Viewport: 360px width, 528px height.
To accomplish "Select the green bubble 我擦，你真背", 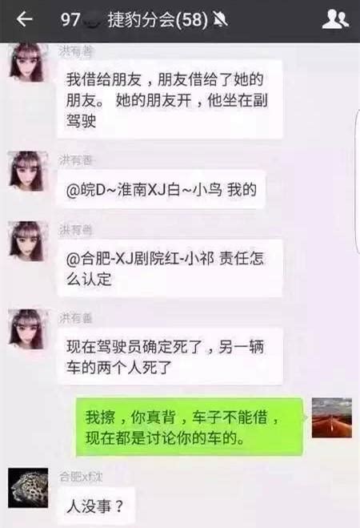I will click(190, 427).
